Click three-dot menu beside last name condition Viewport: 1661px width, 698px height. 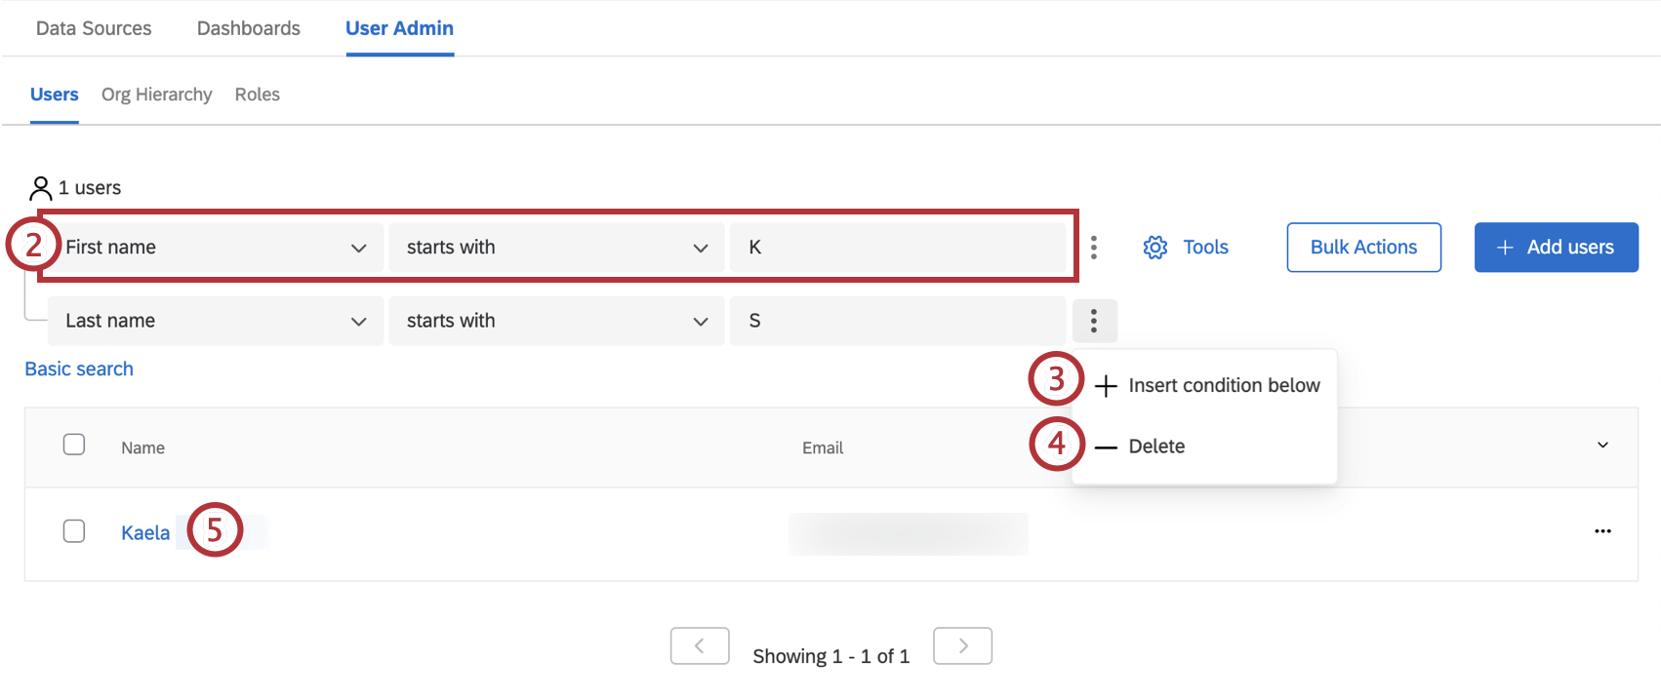coord(1094,321)
